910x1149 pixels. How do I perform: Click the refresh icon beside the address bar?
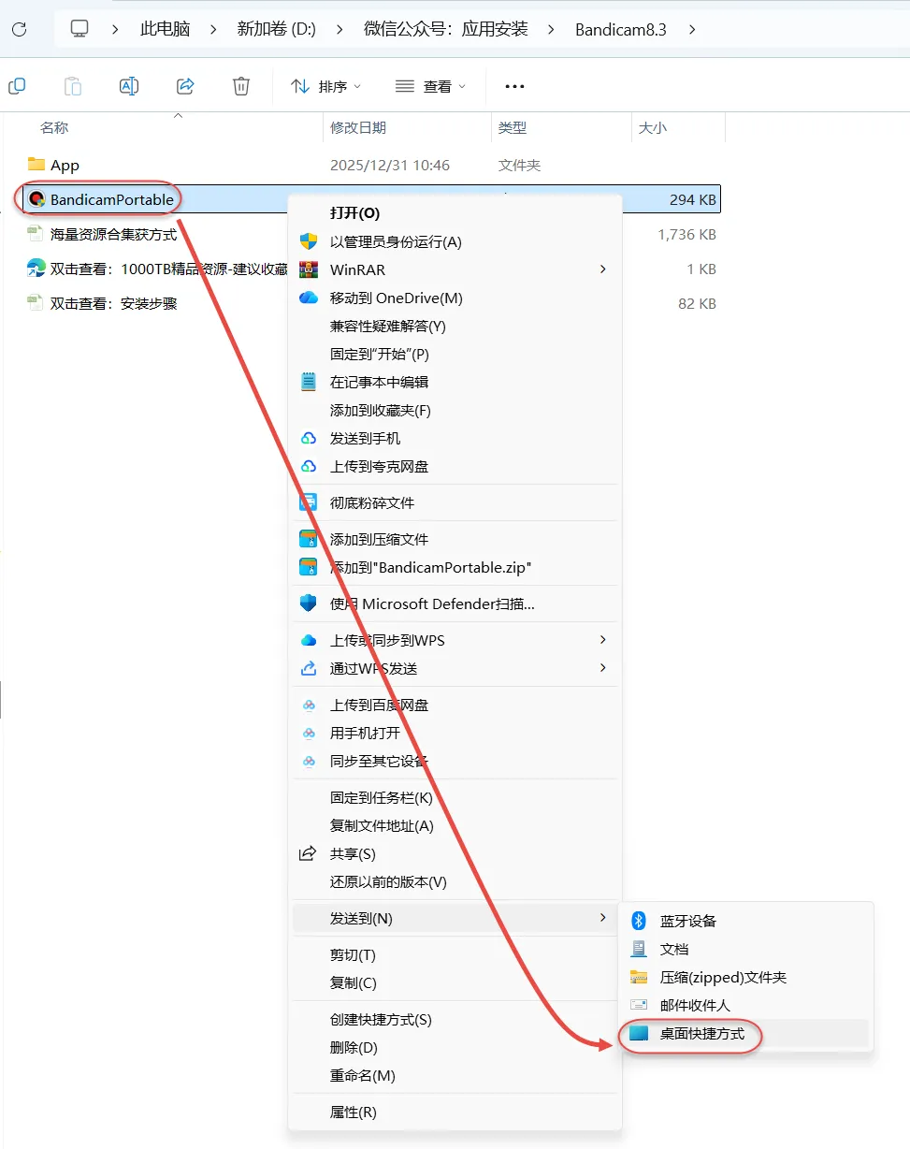(x=19, y=29)
